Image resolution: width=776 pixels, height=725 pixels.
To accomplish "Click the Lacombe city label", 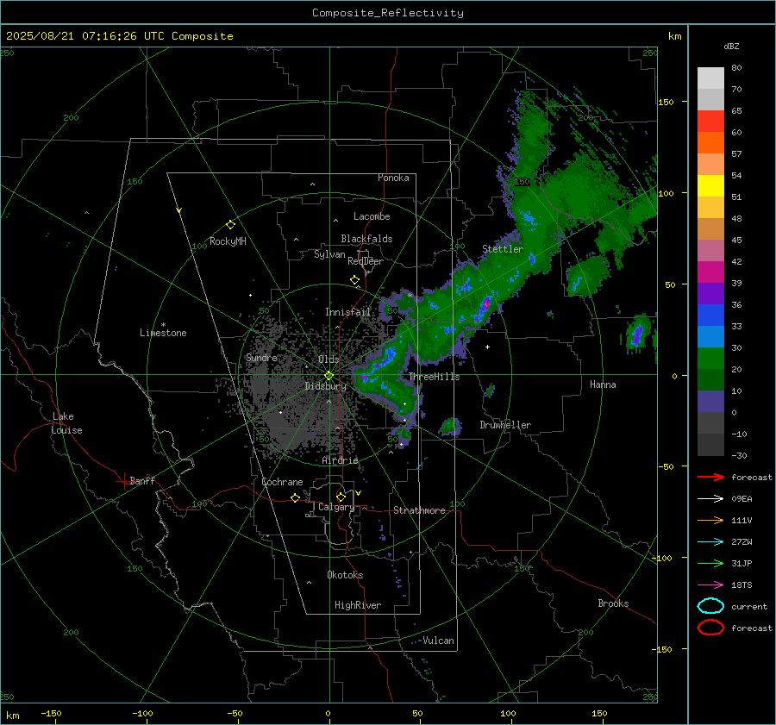I will coord(372,216).
